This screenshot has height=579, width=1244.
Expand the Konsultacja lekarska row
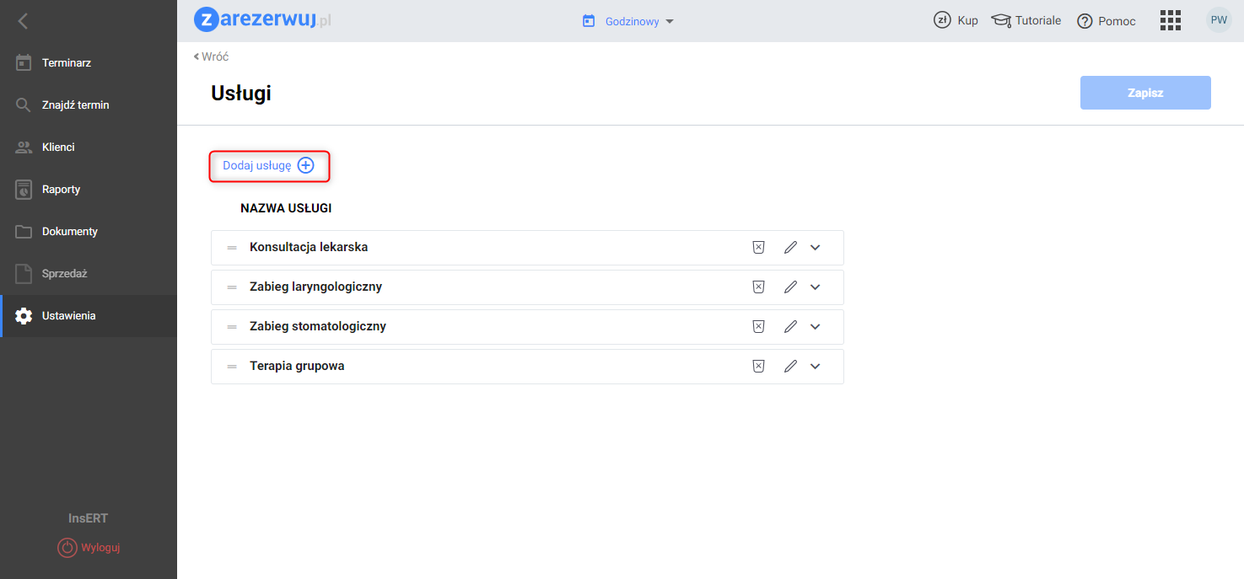[x=815, y=248]
